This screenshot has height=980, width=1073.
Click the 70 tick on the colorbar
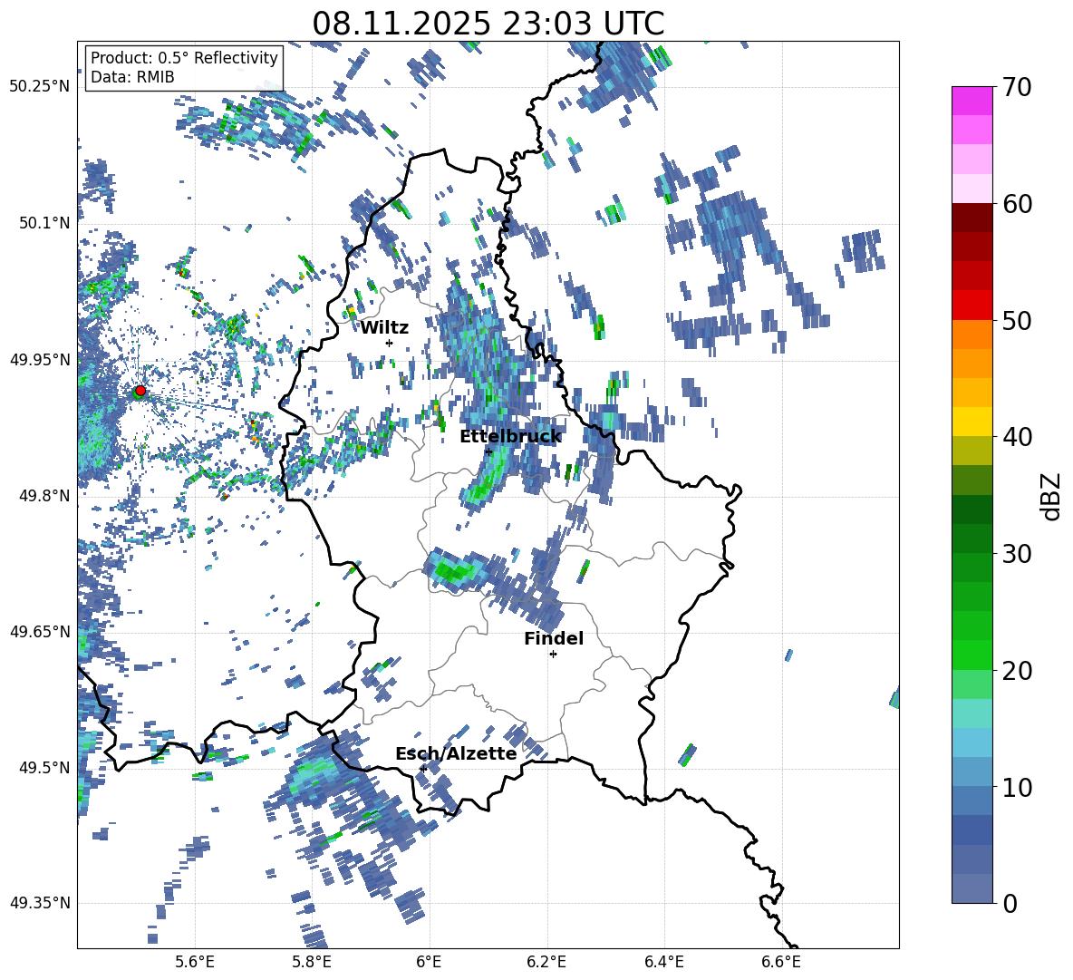pos(1017,87)
